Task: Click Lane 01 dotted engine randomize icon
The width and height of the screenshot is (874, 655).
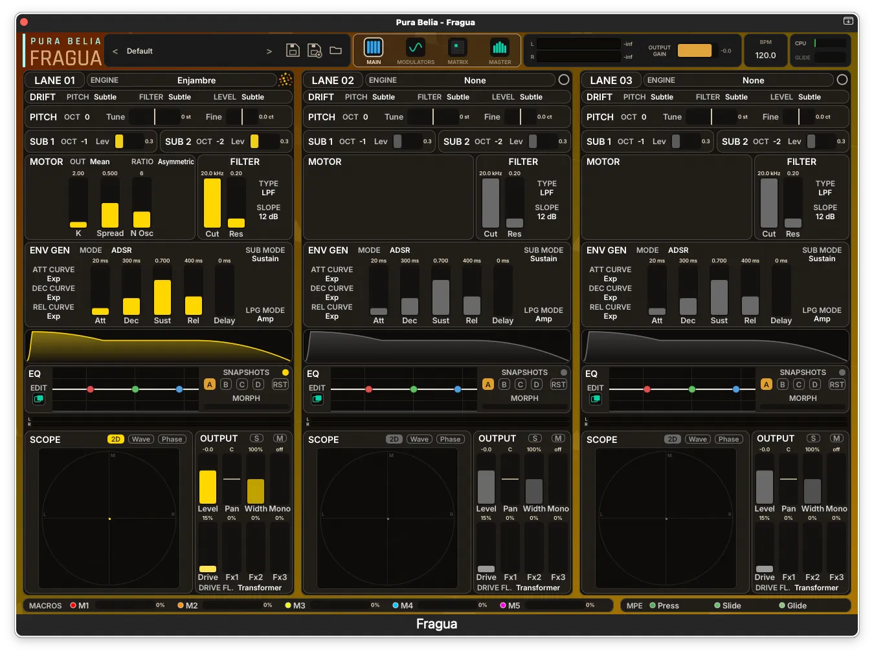Action: coord(286,80)
